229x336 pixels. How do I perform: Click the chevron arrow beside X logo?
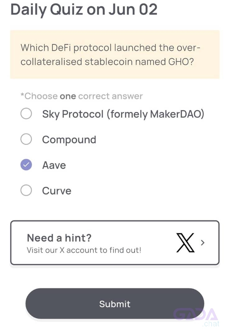[x=203, y=243]
